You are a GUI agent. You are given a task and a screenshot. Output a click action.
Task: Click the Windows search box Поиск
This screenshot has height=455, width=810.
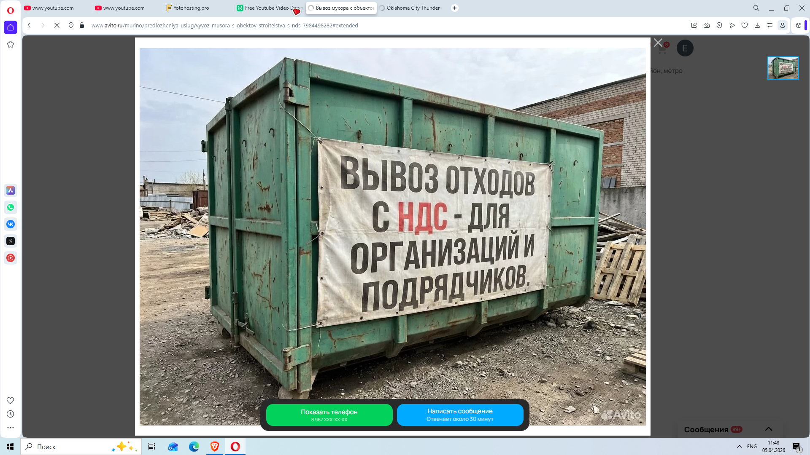[72, 447]
